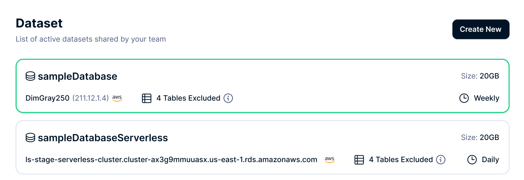Viewport: 524px width, 180px height.
Task: Click the sampleDatabase database icon
Action: click(x=30, y=76)
